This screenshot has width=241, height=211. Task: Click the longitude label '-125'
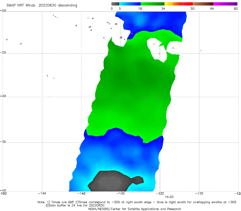pos(199,193)
